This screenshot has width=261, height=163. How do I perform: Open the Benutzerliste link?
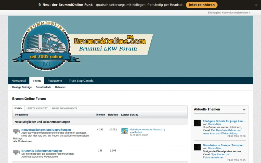click(x=43, y=87)
